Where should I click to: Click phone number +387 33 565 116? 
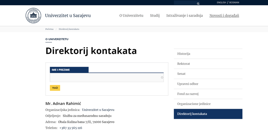(71, 128)
